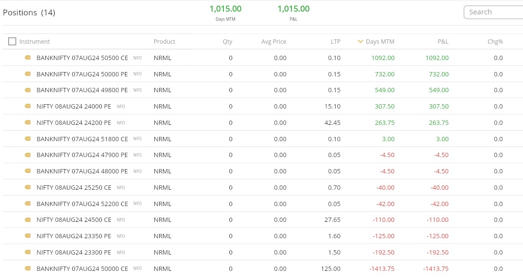Select NIFTY 08AUG24 23300 PE instrument

coord(74,252)
